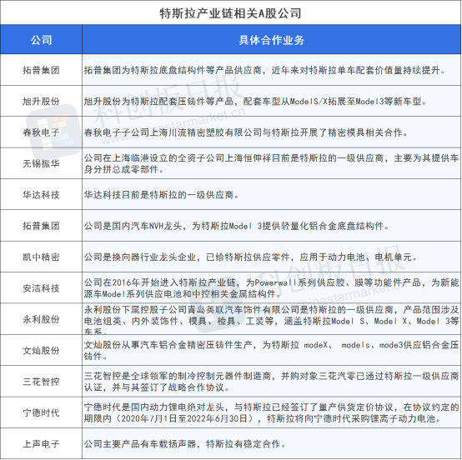Select the 具体合作业务 column header
The image size is (462, 460).
click(271, 40)
